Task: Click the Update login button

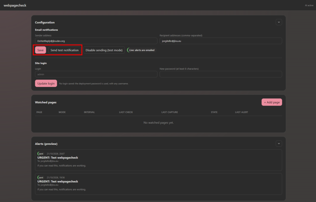Action: point(46,83)
